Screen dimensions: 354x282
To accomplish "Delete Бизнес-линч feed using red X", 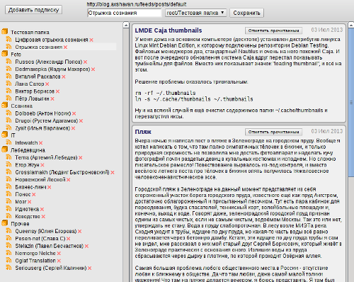I will (49, 187).
